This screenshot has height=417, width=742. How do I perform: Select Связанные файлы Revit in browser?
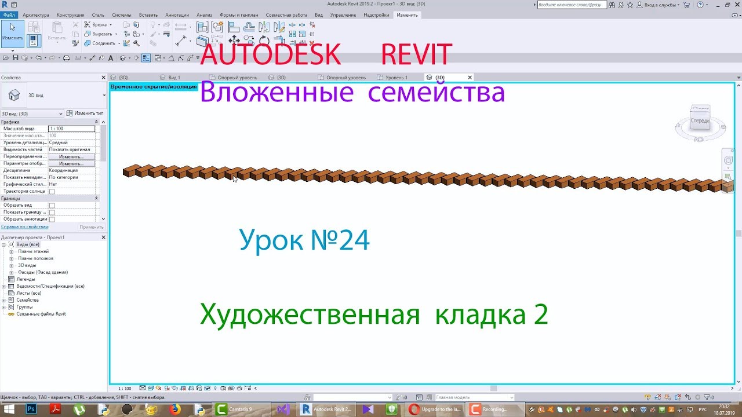[41, 314]
